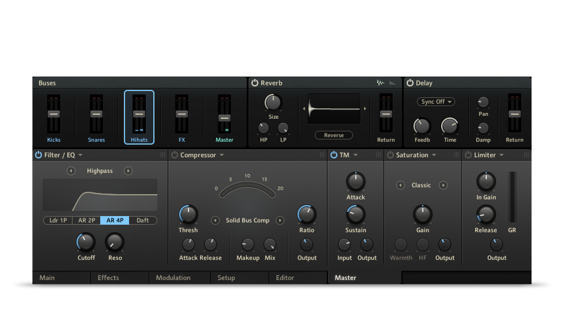Select the next filter type arrow

(x=128, y=171)
